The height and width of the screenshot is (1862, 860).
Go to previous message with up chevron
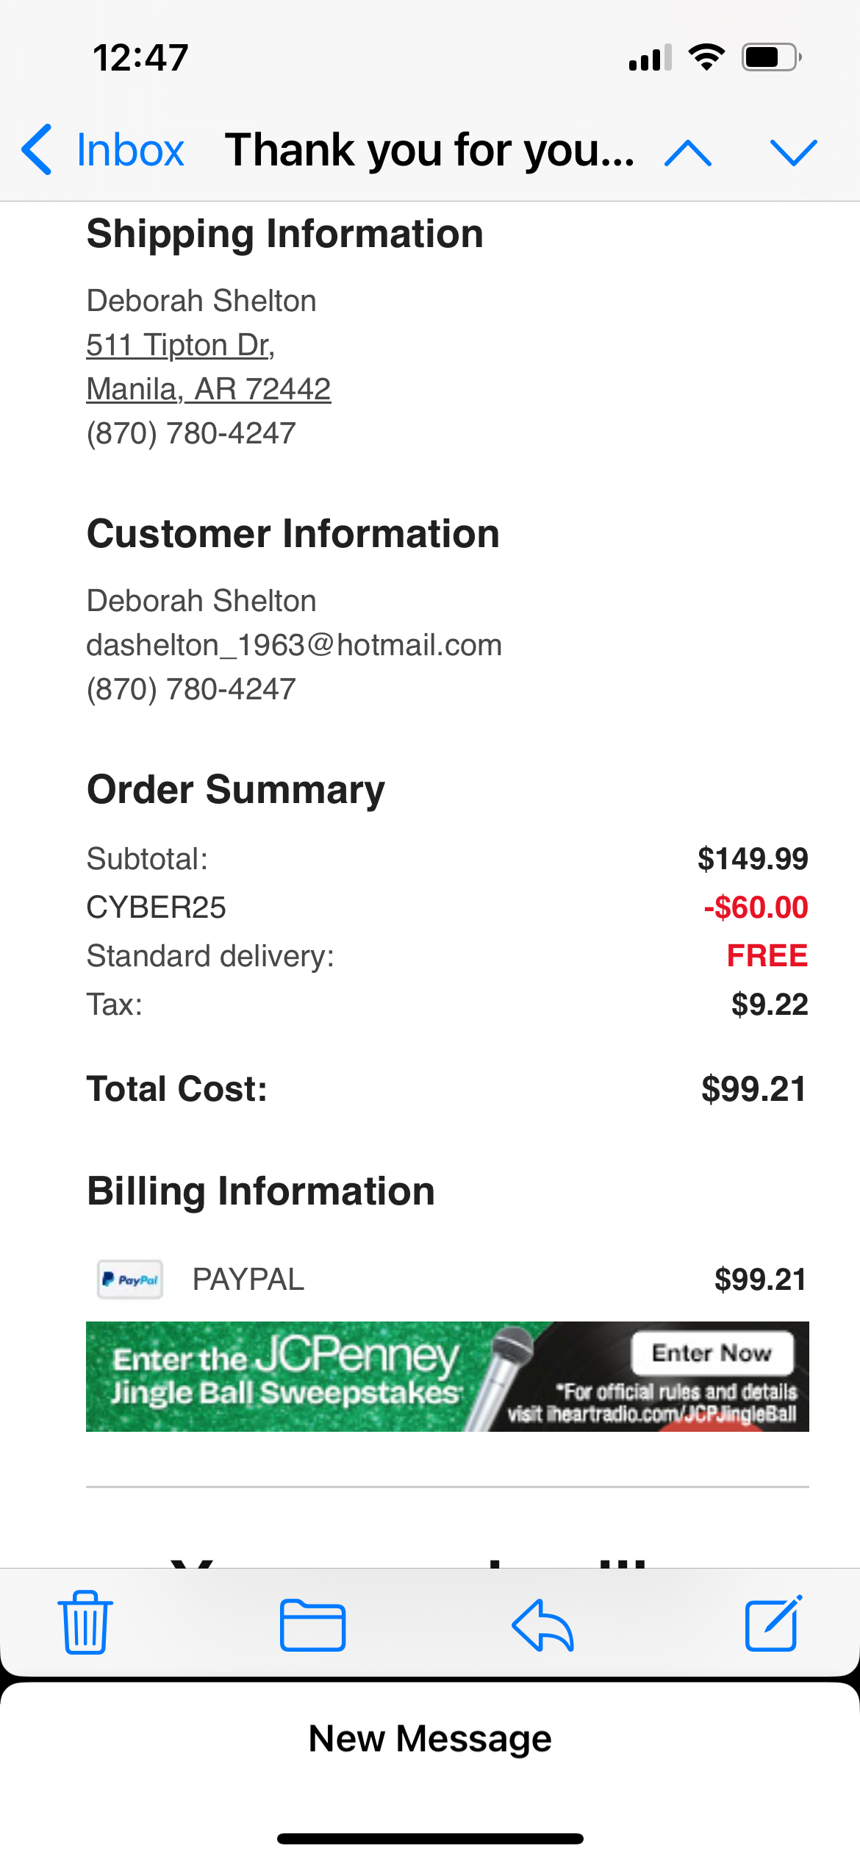coord(687,153)
